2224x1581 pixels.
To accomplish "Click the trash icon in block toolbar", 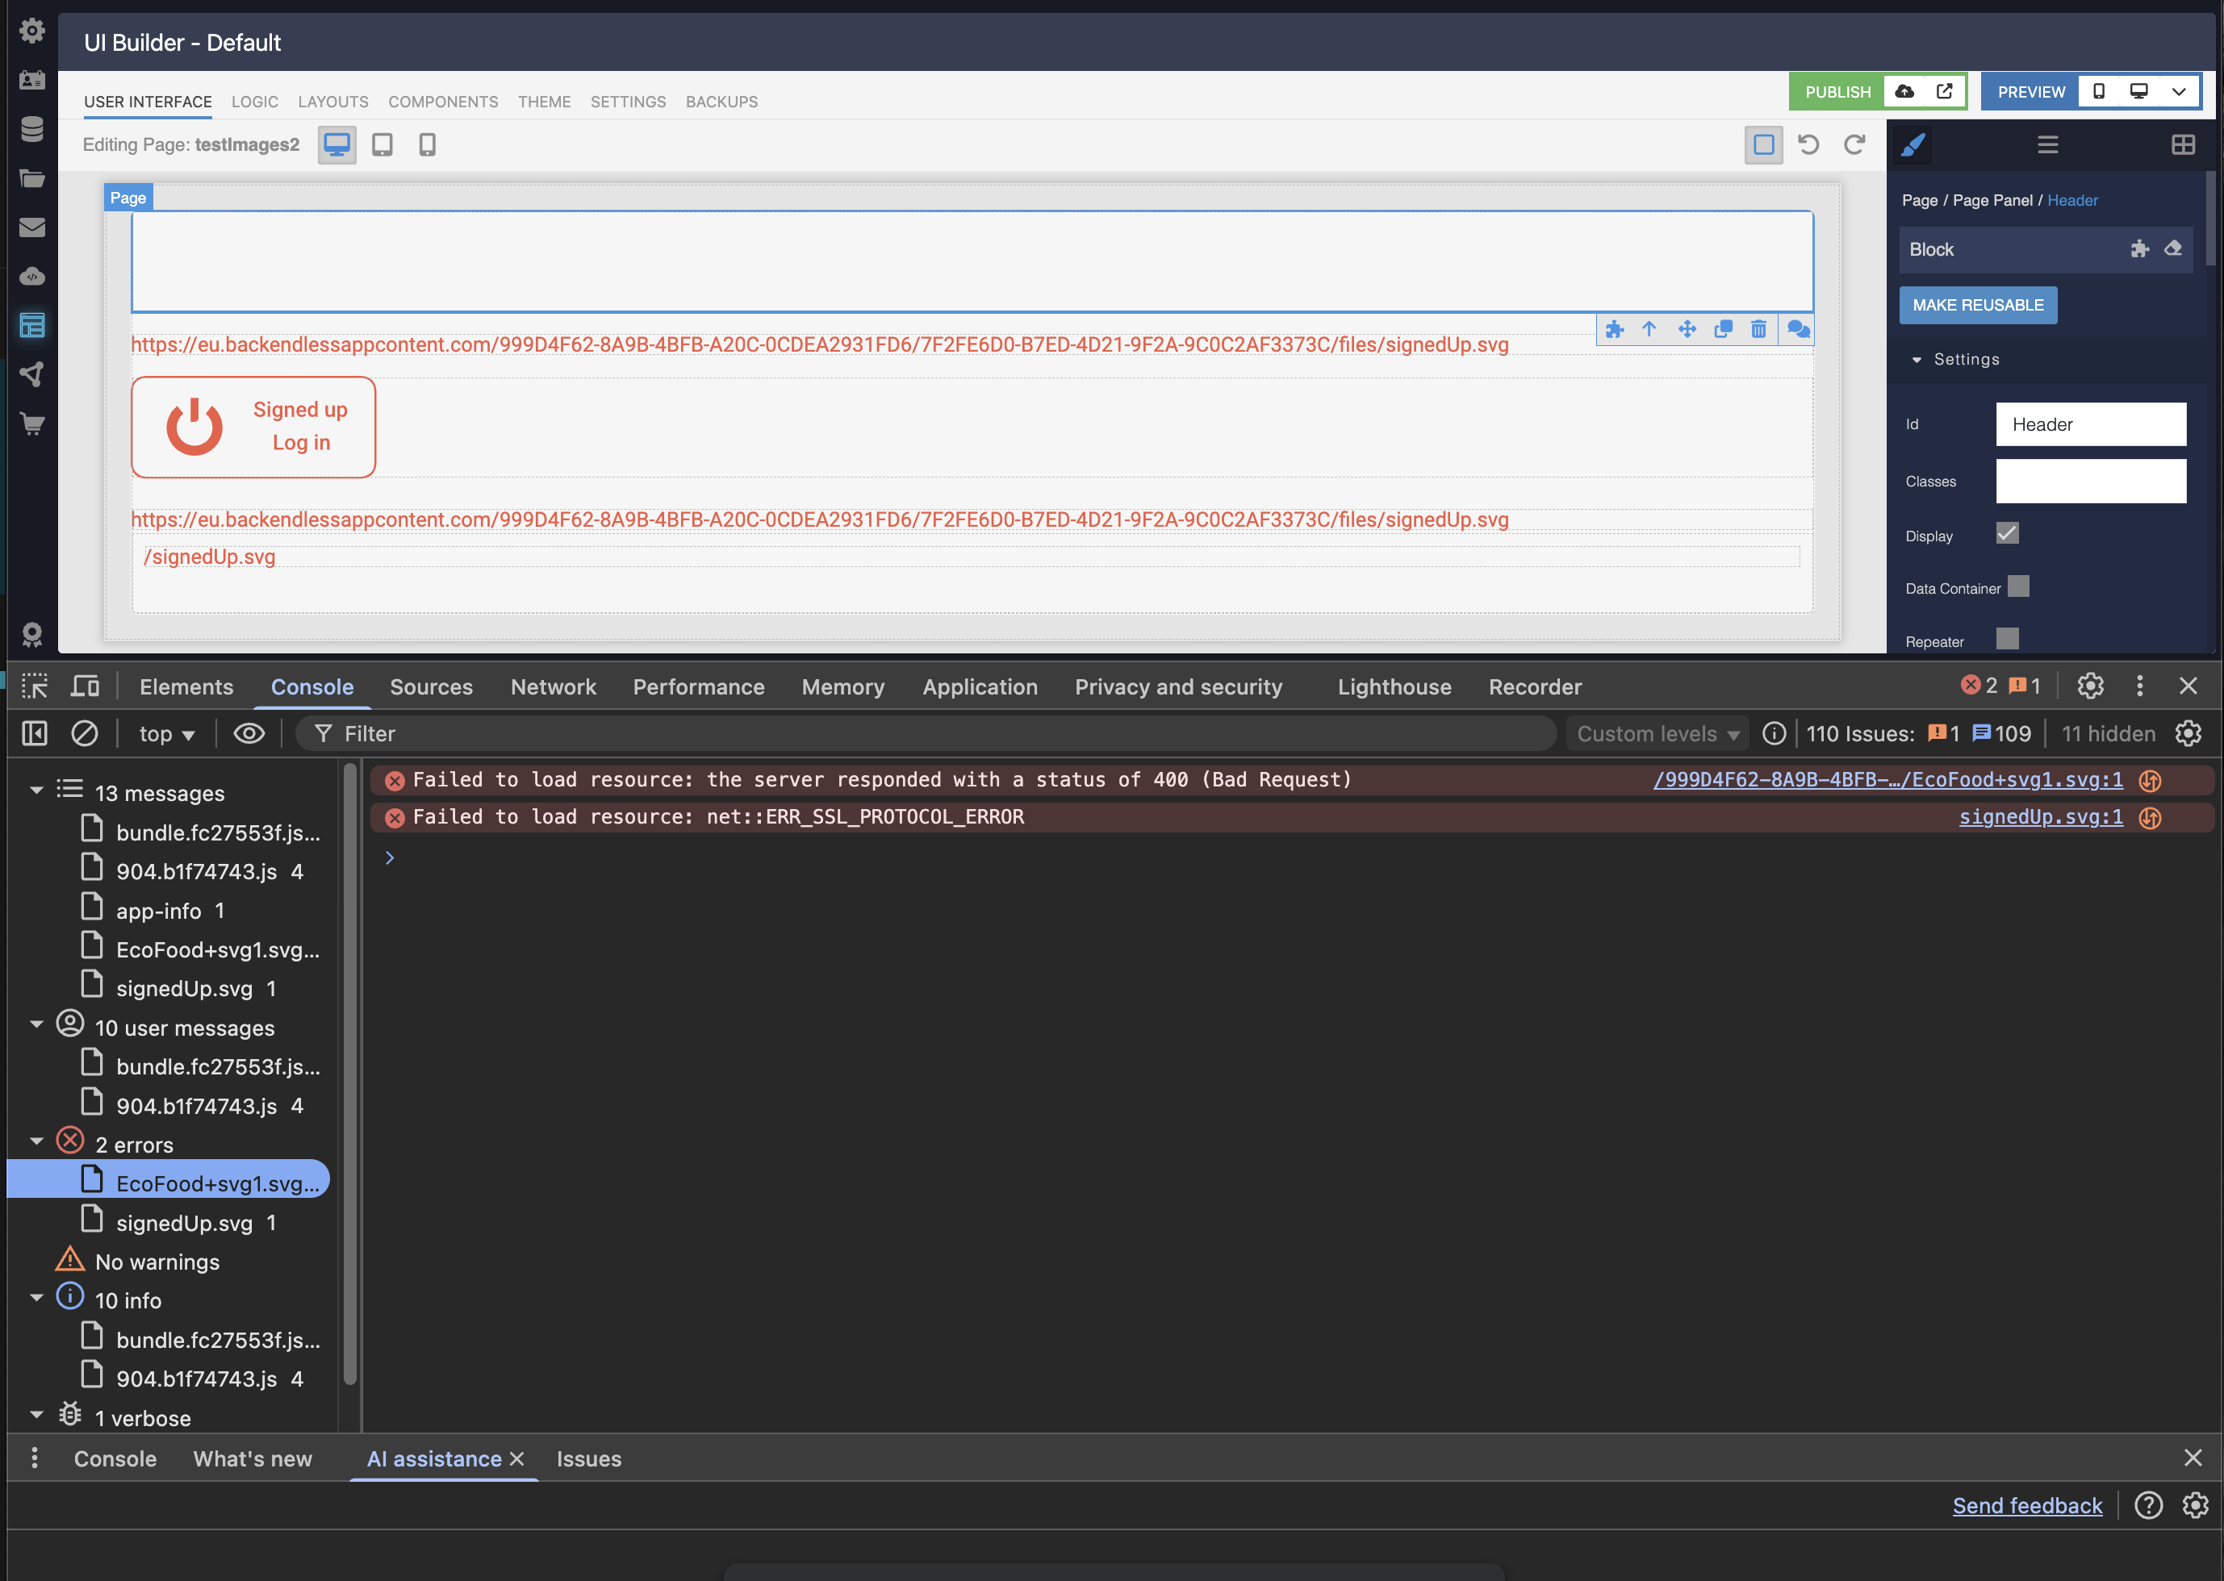I will pyautogui.click(x=1758, y=329).
